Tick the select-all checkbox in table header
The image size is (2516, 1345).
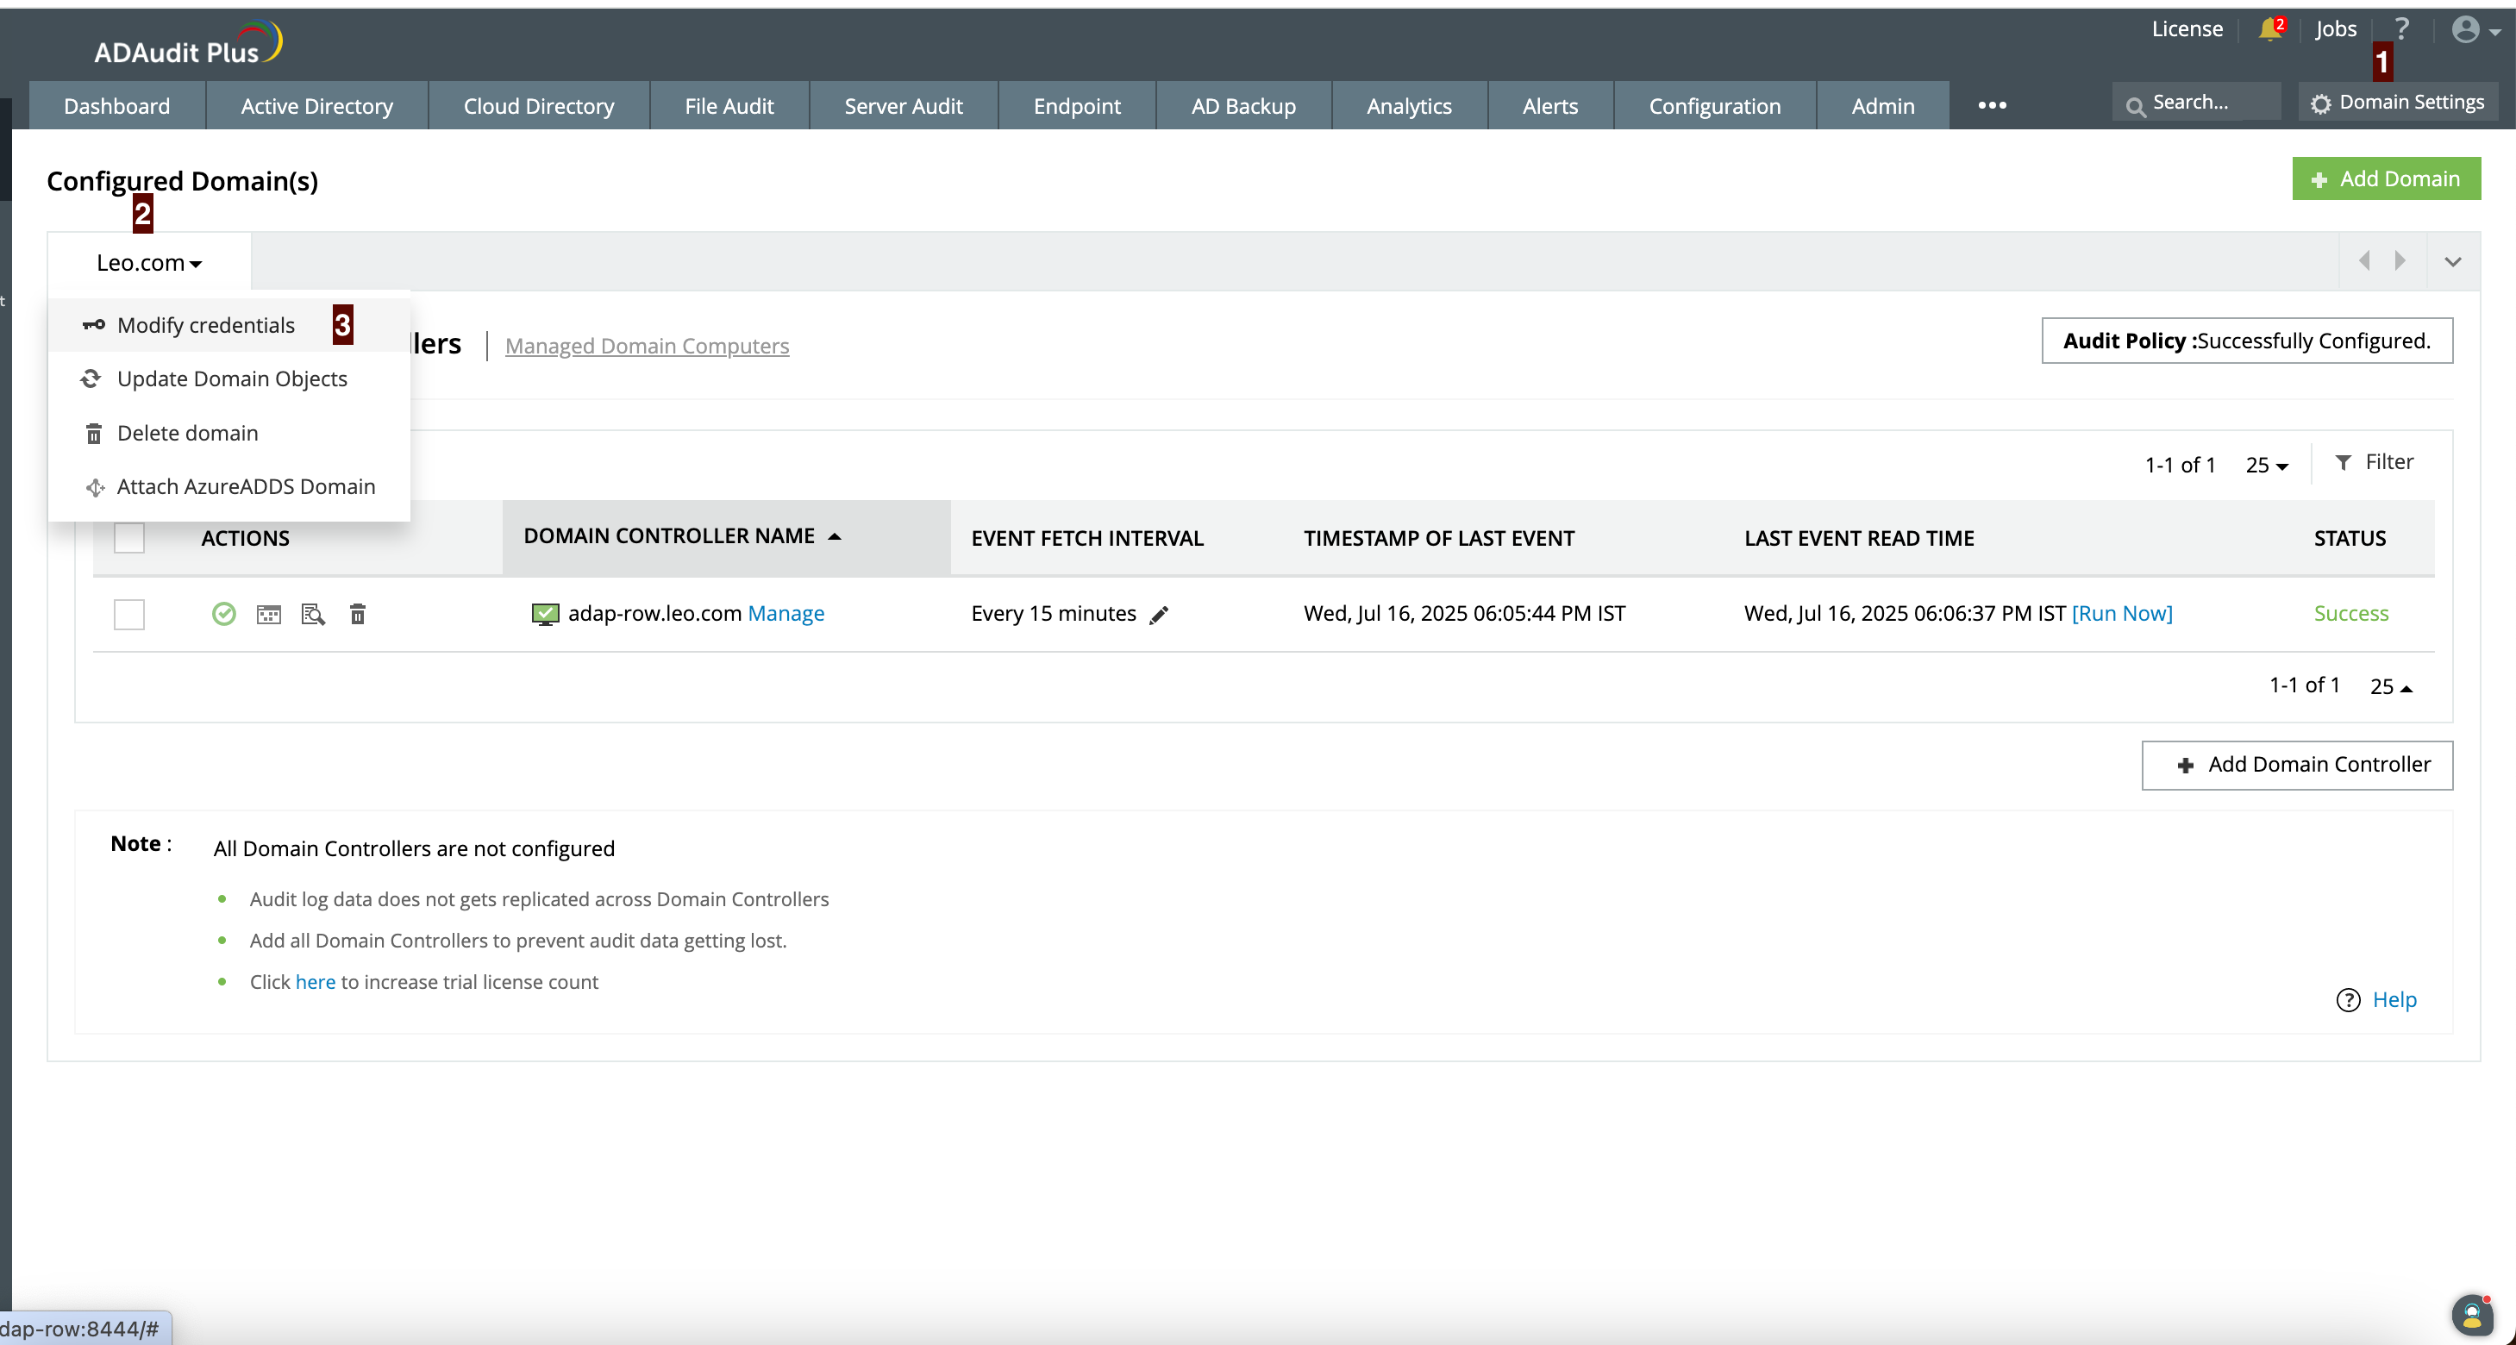[x=129, y=537]
